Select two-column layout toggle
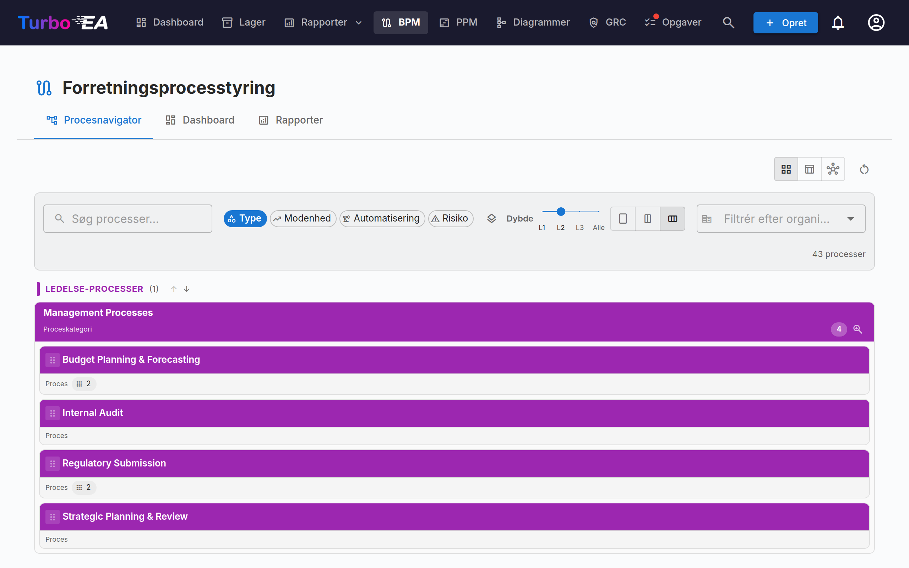The width and height of the screenshot is (909, 568). click(648, 218)
